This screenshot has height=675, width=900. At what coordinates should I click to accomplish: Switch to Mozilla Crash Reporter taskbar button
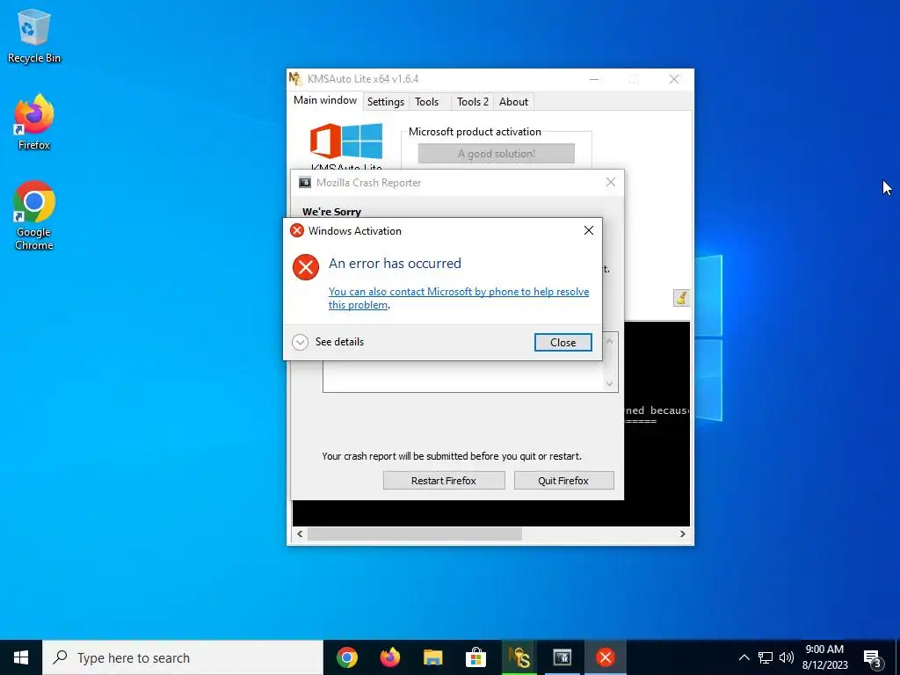pos(562,657)
